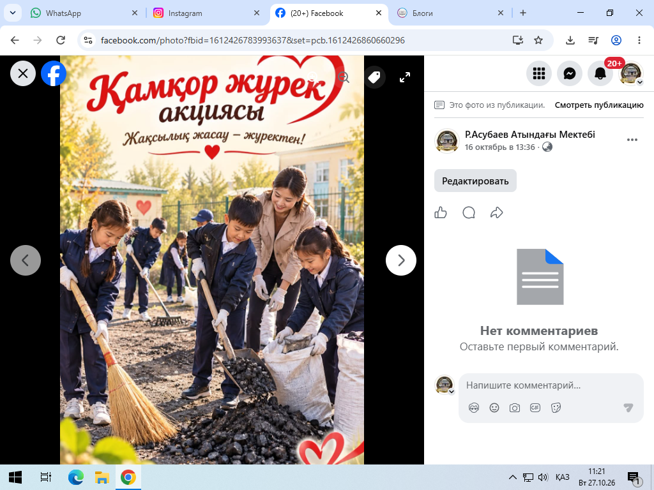Open post timestamp 16 октябрь в 13:36
Screen dimensions: 654x490
coord(499,147)
